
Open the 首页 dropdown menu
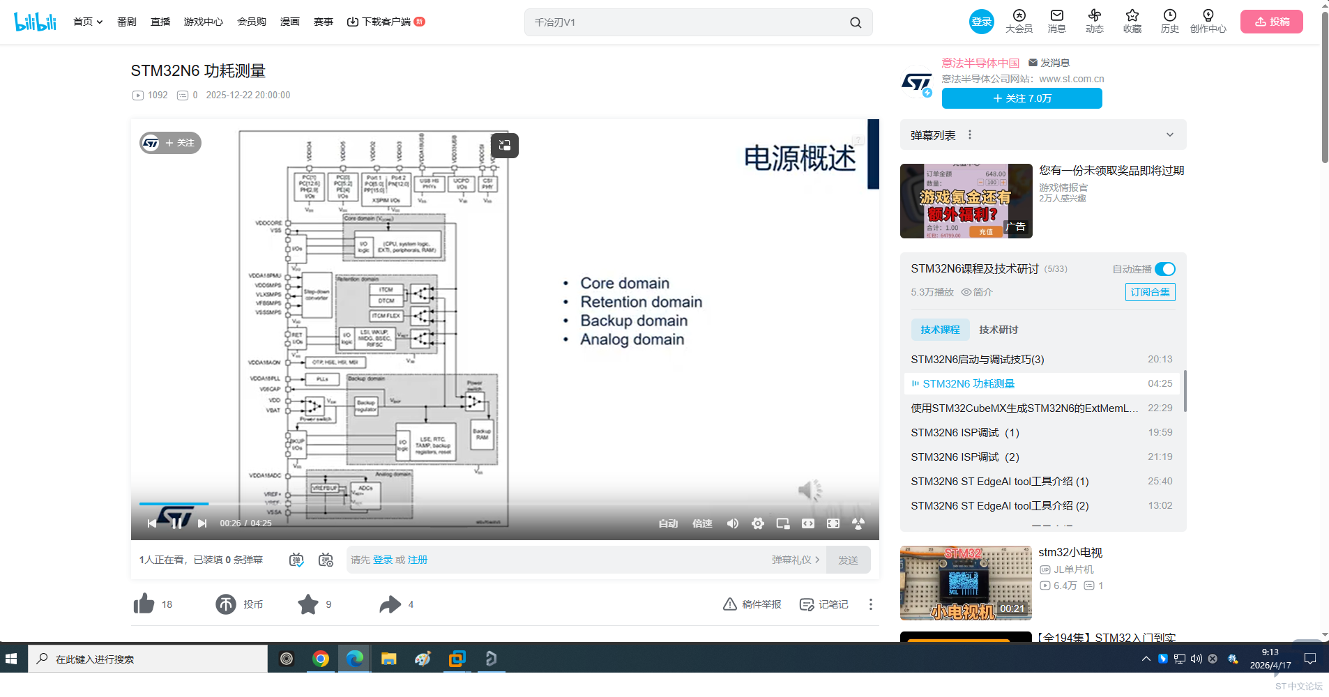[x=88, y=22]
